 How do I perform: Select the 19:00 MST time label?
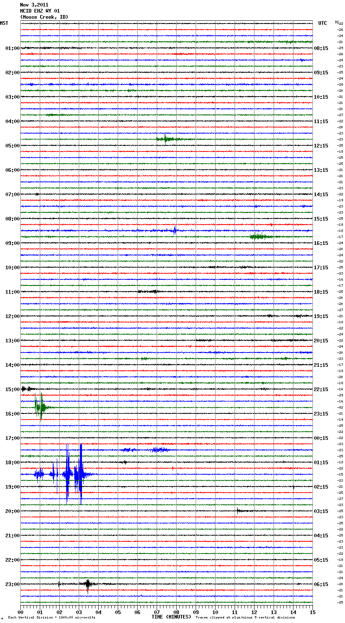click(12, 487)
